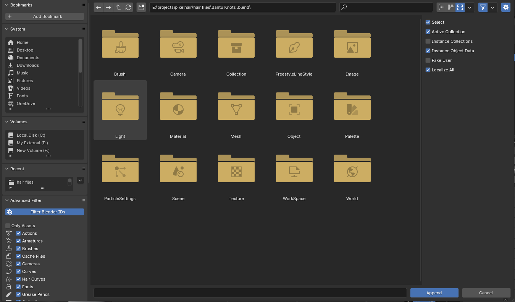Click the Cancel button
The image size is (515, 302).
[486, 293]
